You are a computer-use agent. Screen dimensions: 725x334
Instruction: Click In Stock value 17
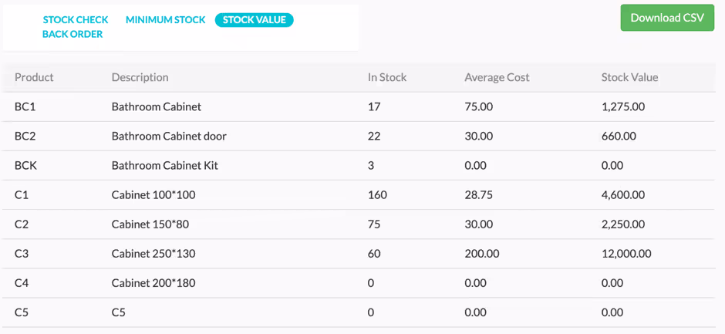374,107
